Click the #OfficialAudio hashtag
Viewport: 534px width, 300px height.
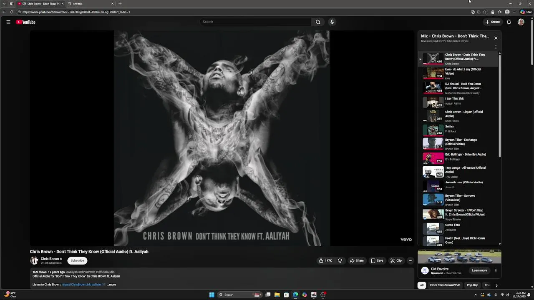tap(105, 272)
